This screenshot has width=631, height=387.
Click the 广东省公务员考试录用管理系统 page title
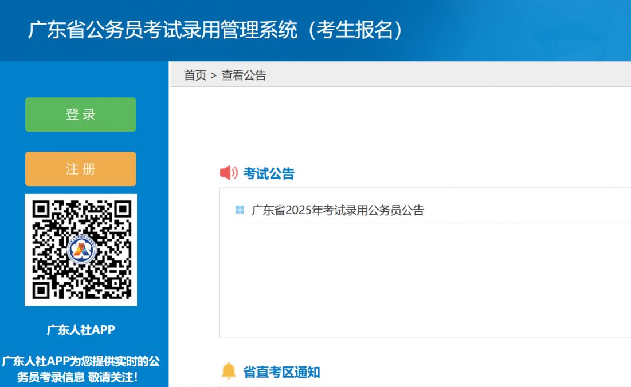point(163,30)
